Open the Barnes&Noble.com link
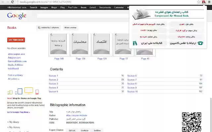Image resolution: width=212 pixels, height=132 pixels. pyautogui.click(x=17, y=61)
